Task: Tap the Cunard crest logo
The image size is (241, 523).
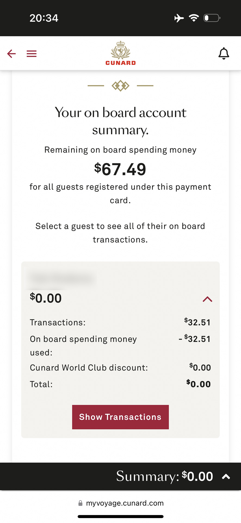Action: tap(120, 53)
